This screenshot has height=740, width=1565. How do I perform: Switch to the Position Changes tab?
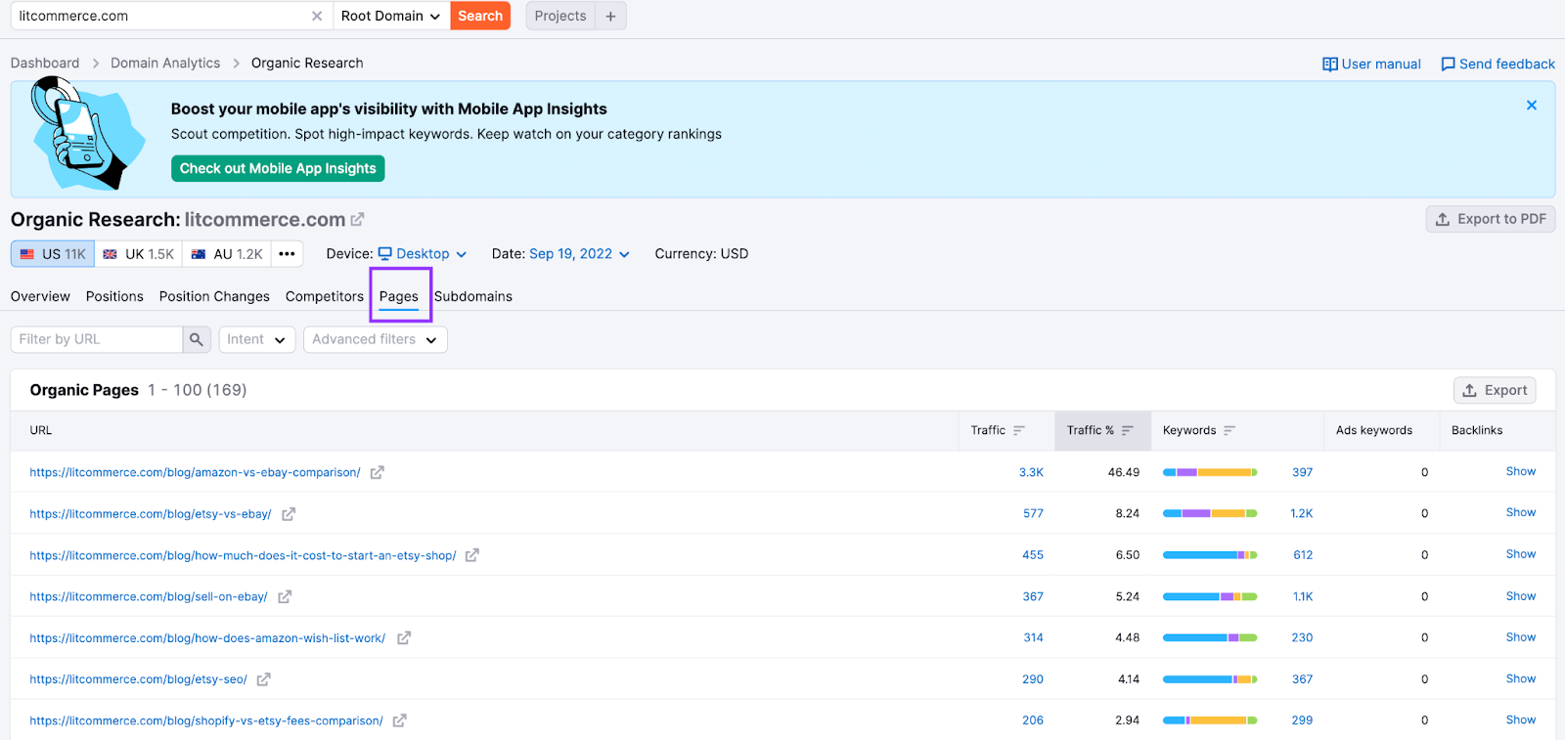[214, 296]
